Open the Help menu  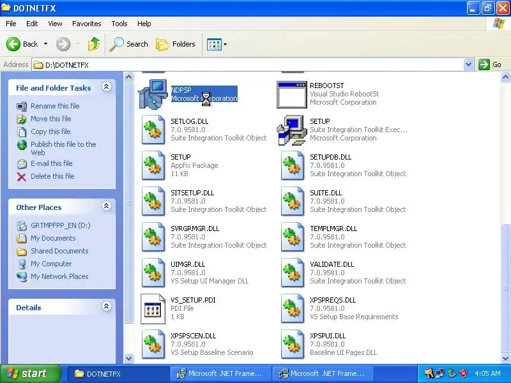point(144,24)
